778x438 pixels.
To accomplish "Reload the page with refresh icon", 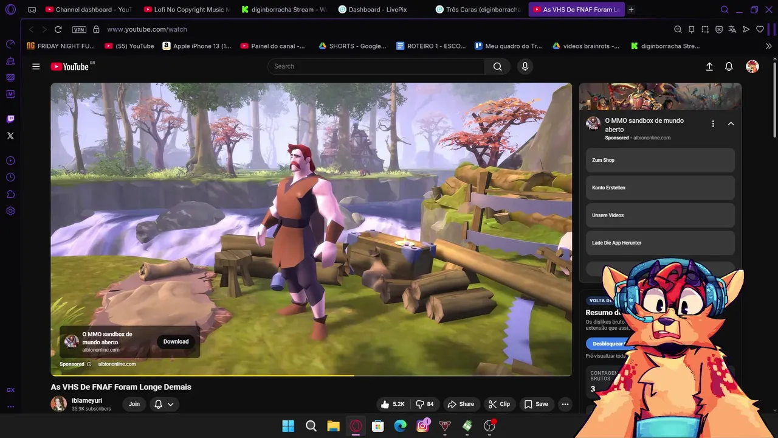I will coord(58,29).
